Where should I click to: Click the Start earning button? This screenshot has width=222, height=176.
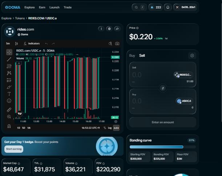14,149
